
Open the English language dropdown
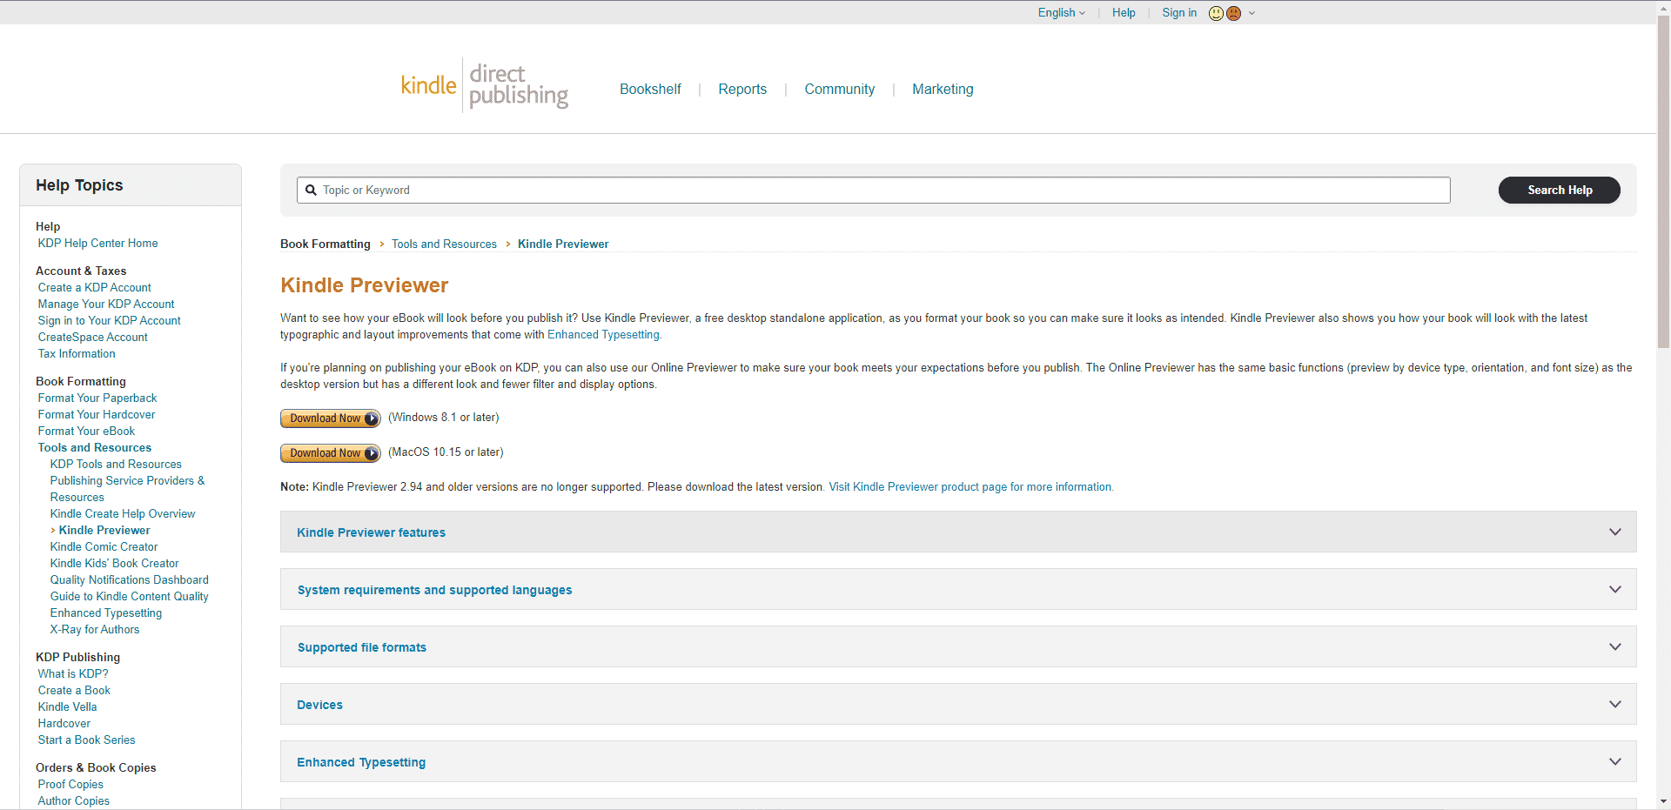[x=1061, y=12]
